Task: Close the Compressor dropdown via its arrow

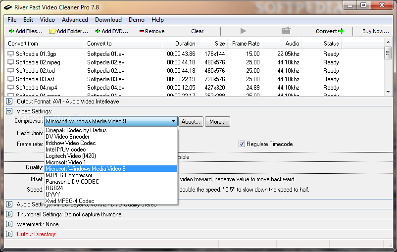Action: pos(173,121)
